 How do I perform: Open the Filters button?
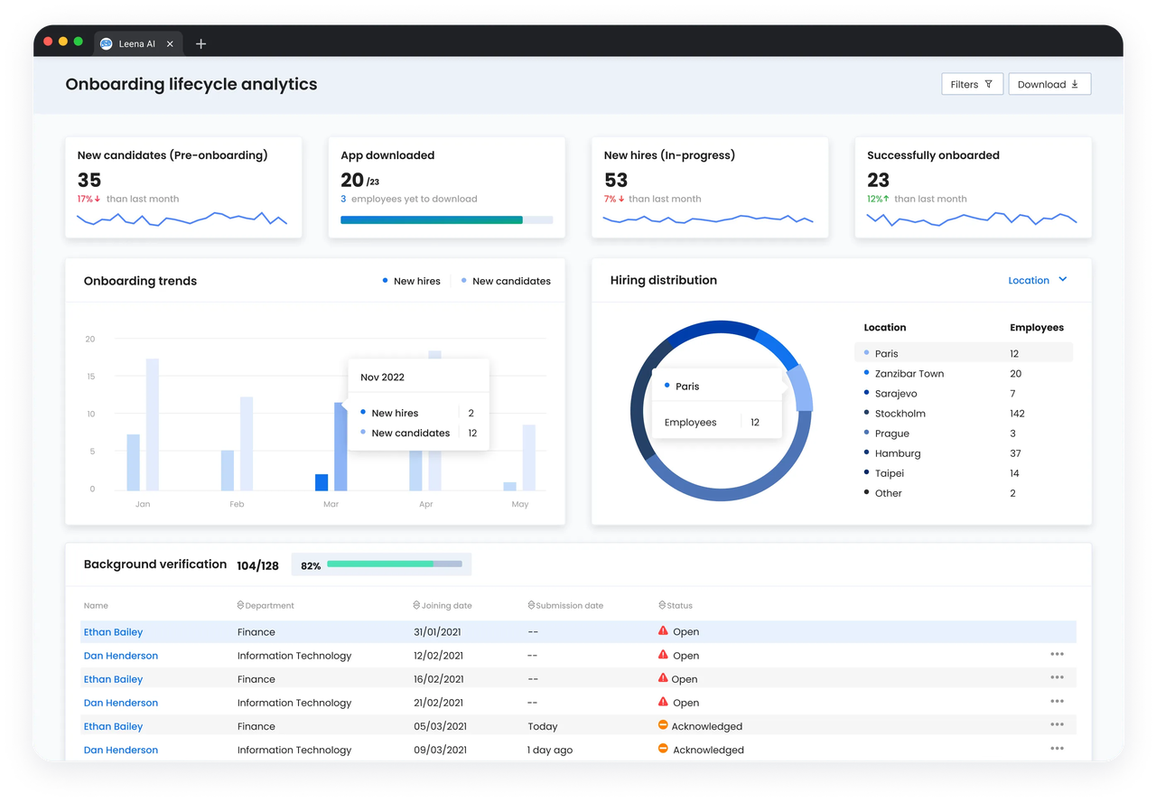972,84
